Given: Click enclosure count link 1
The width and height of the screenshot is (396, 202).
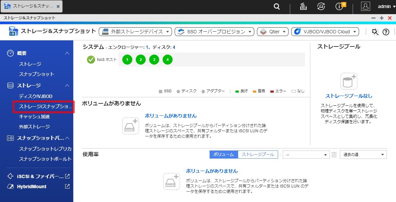Looking at the screenshot, I should click(147, 47).
